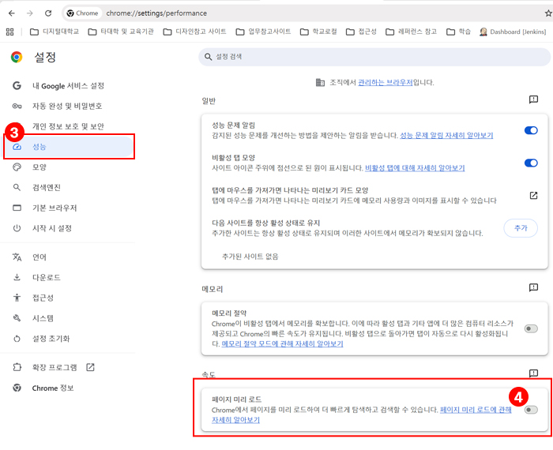The height and width of the screenshot is (450, 553).
Task: Send feedback for the 속도 section
Action: [x=533, y=373]
